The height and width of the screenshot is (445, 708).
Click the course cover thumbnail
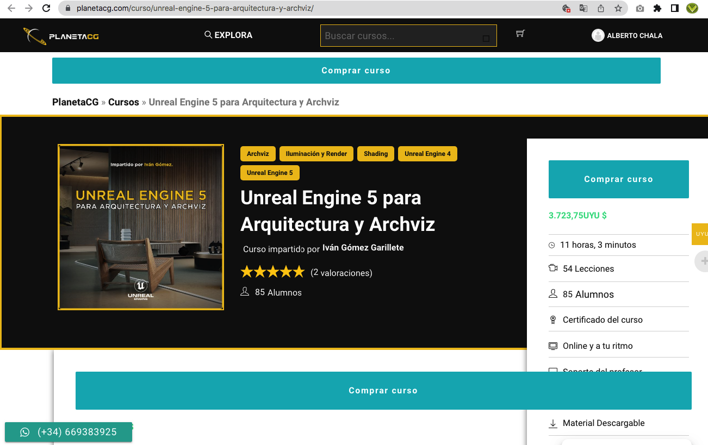coord(141,227)
